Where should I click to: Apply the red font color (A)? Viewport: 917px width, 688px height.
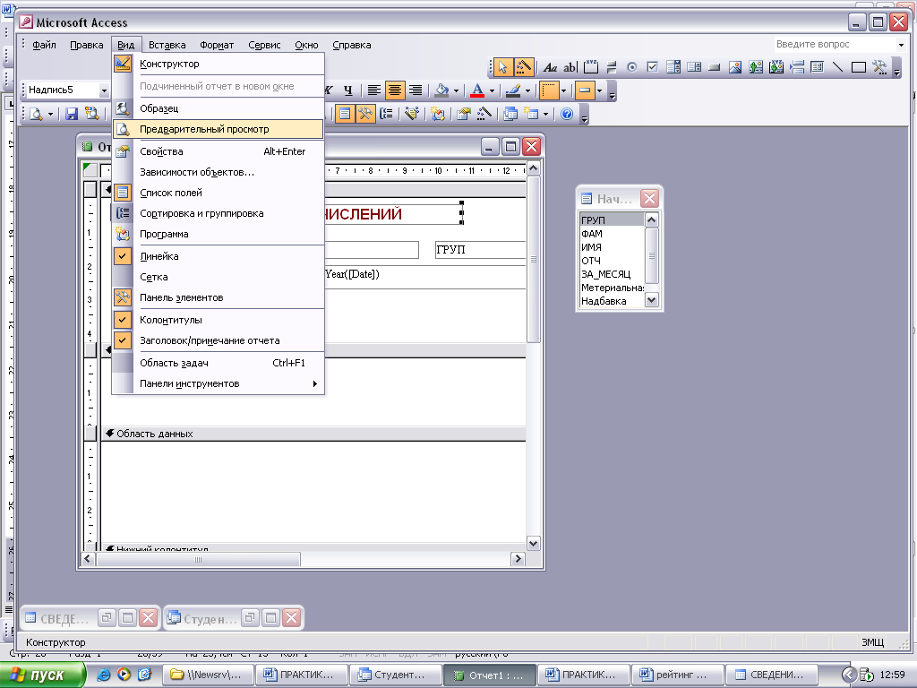[x=478, y=90]
